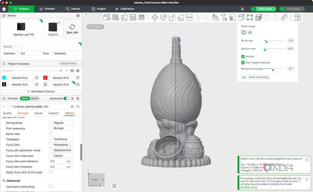Image resolution: width=313 pixels, height=192 pixels.
Task: Open the Slice plate dropdown arrow
Action: pos(253,9)
